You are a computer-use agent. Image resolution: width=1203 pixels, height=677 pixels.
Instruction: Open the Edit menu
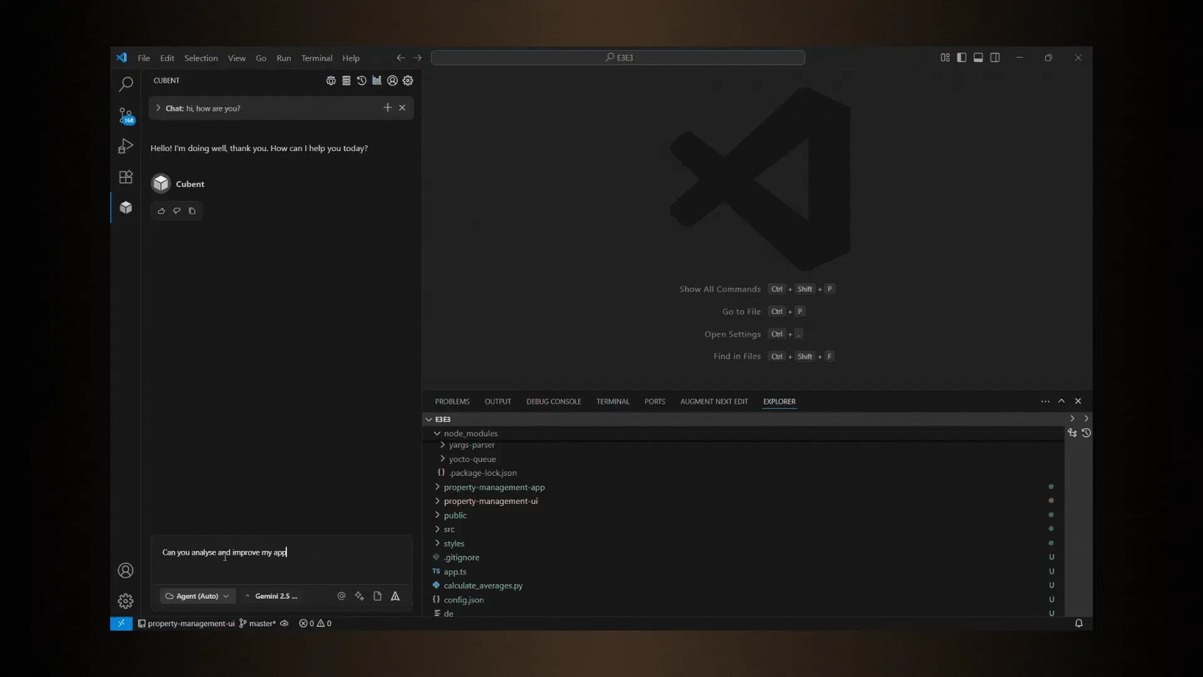tap(167, 58)
